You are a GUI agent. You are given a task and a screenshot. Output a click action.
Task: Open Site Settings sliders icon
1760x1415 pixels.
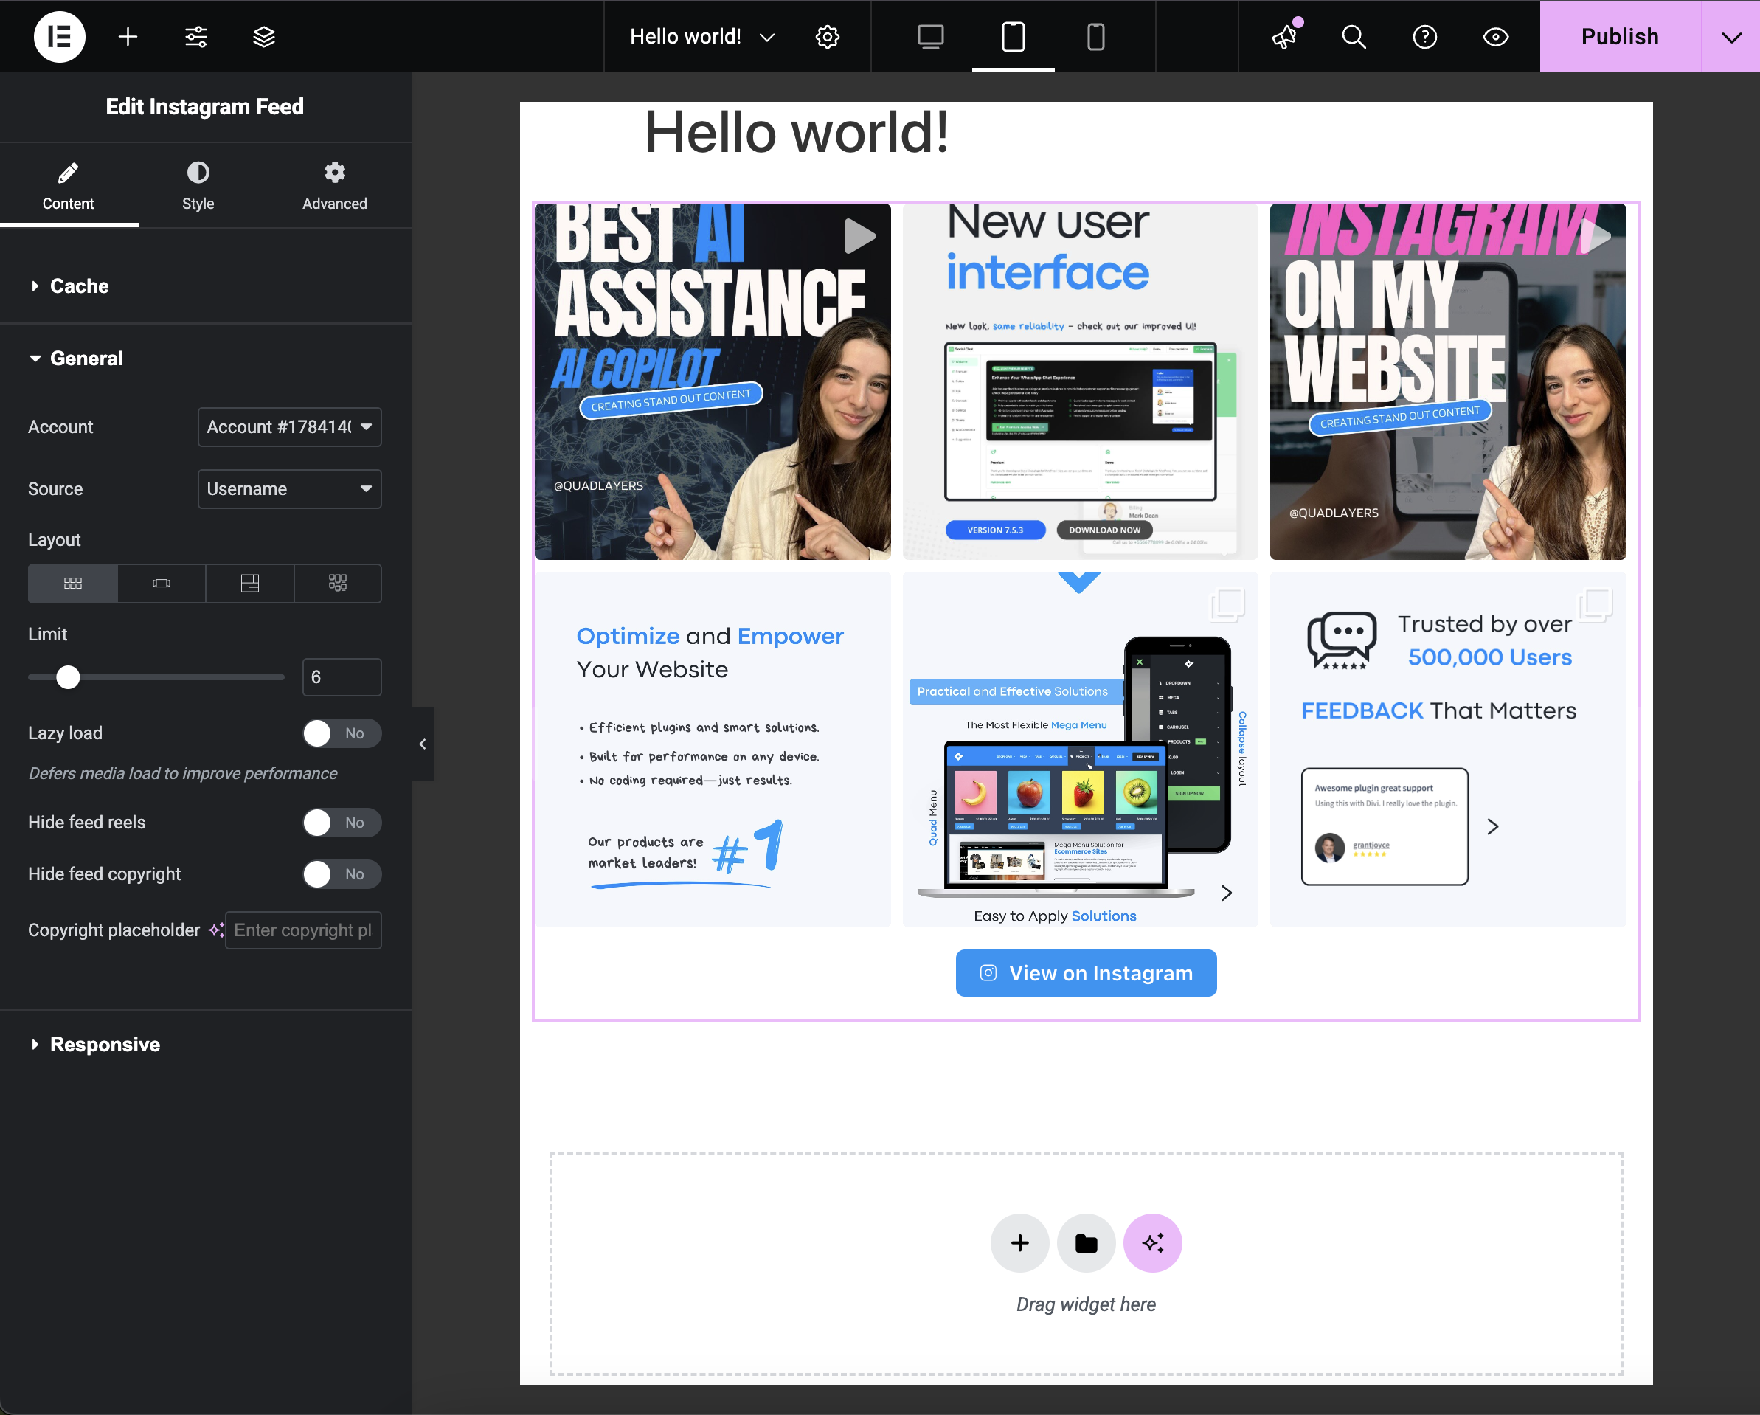[x=196, y=37]
